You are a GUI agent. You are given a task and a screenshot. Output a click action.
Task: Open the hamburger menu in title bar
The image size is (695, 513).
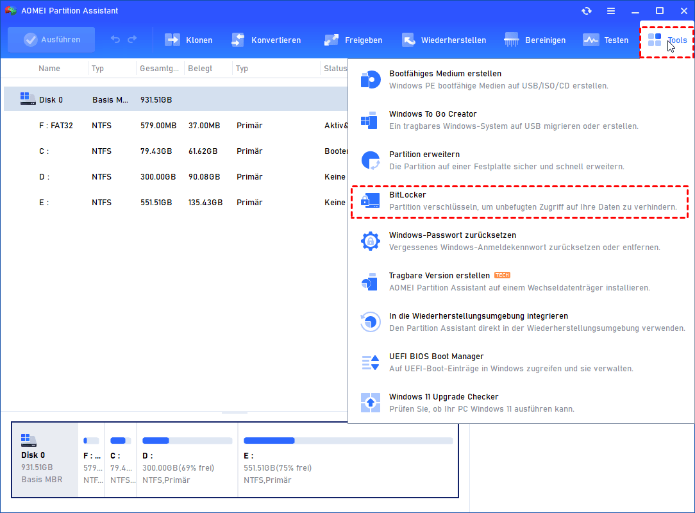[x=611, y=11]
